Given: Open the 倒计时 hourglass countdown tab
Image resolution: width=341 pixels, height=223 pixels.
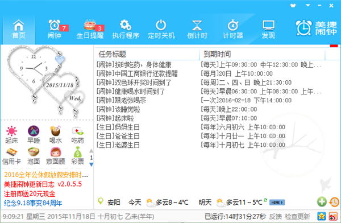Looking at the screenshot, I should [x=197, y=29].
